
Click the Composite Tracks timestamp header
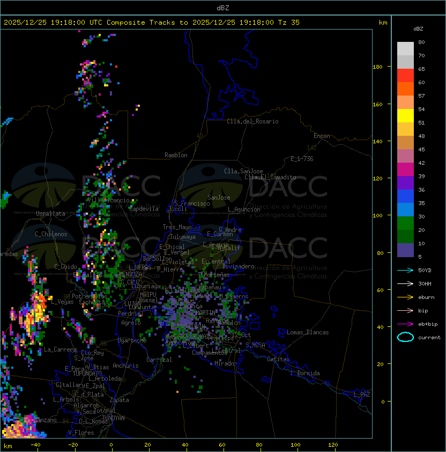tap(152, 22)
